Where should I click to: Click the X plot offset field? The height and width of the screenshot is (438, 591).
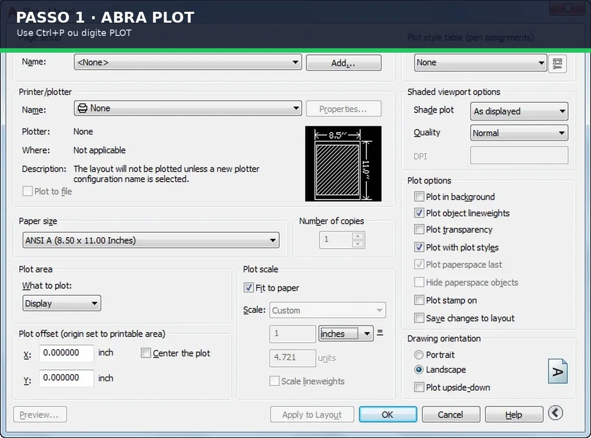coord(66,353)
